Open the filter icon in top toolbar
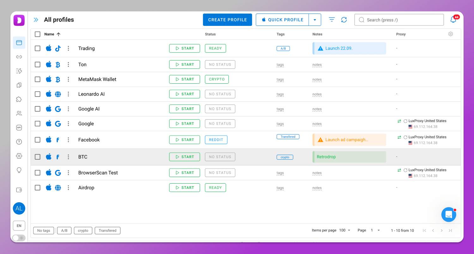This screenshot has height=254, width=474. (x=331, y=20)
